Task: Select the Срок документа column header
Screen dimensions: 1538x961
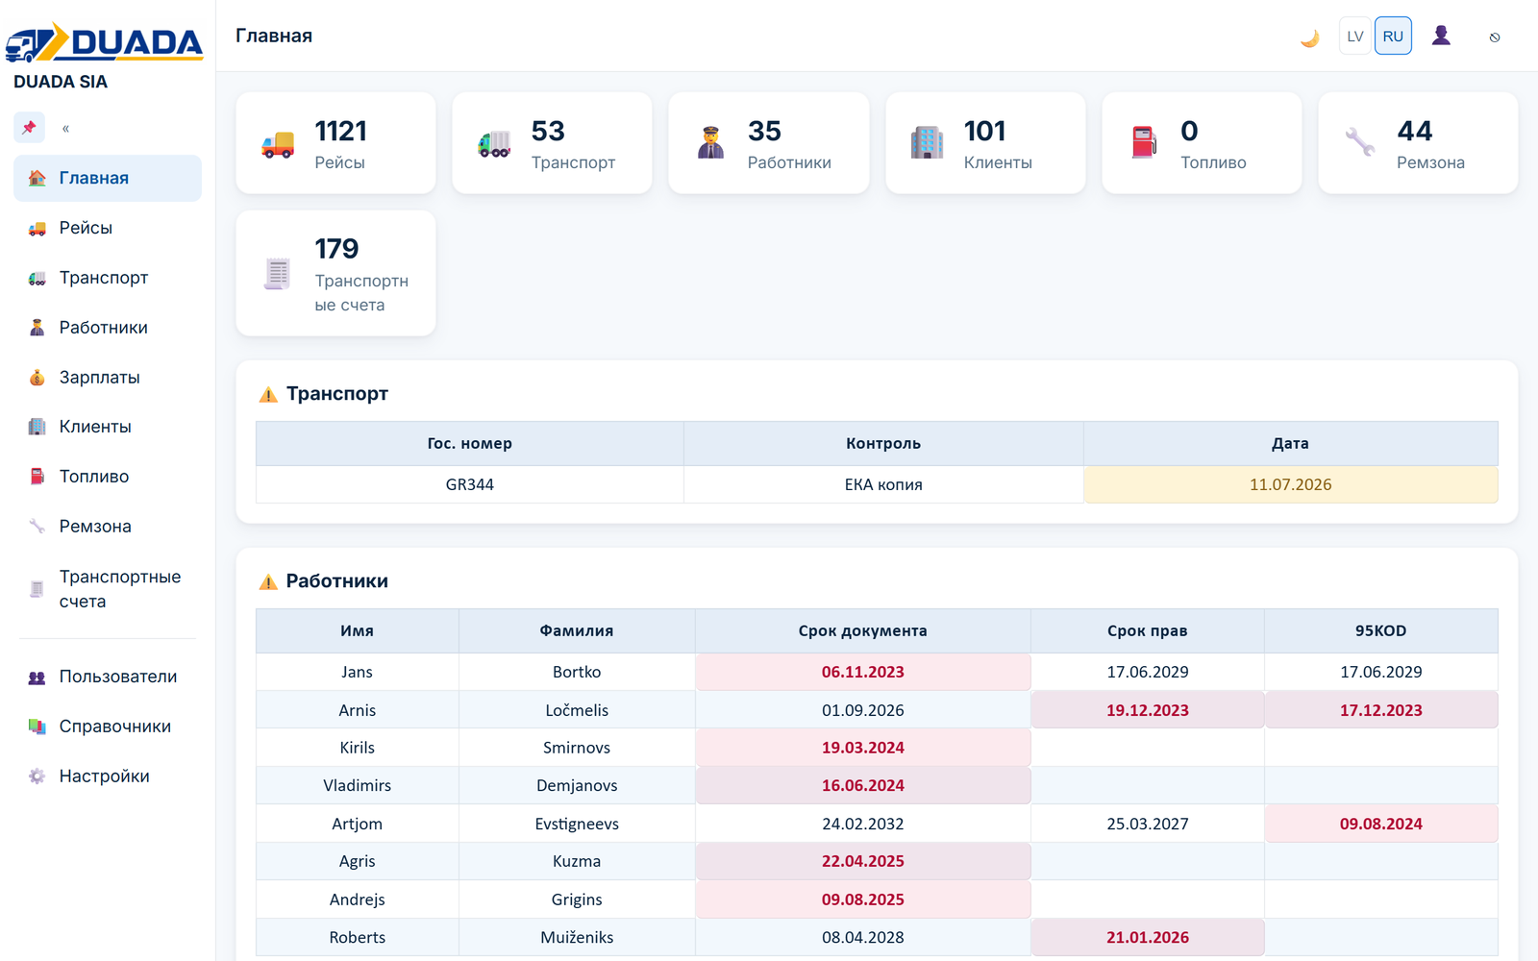Action: click(x=862, y=630)
